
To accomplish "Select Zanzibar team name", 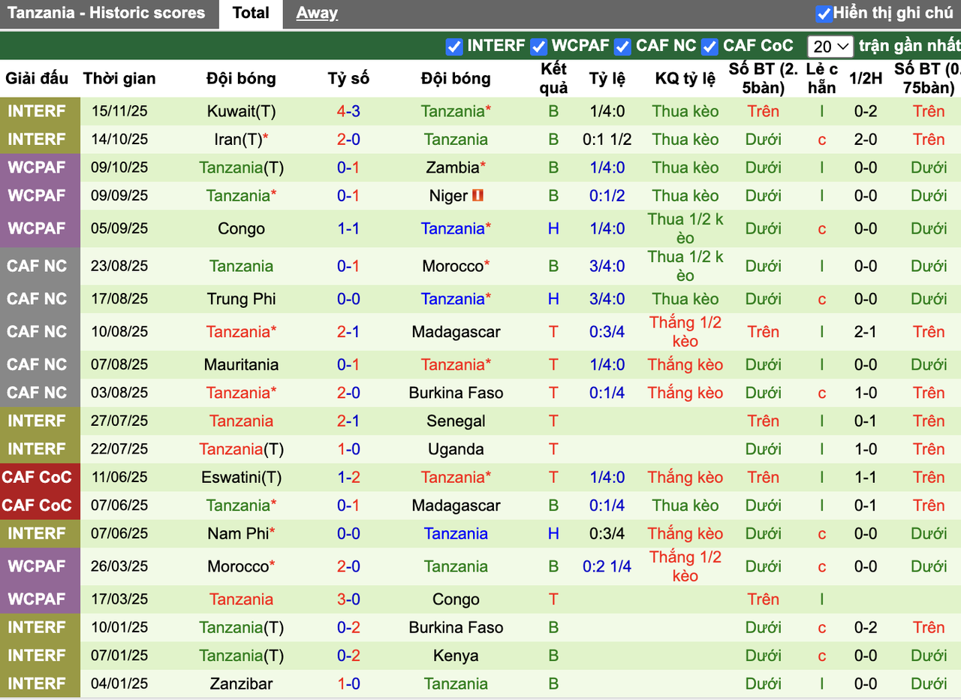I will coord(241,683).
